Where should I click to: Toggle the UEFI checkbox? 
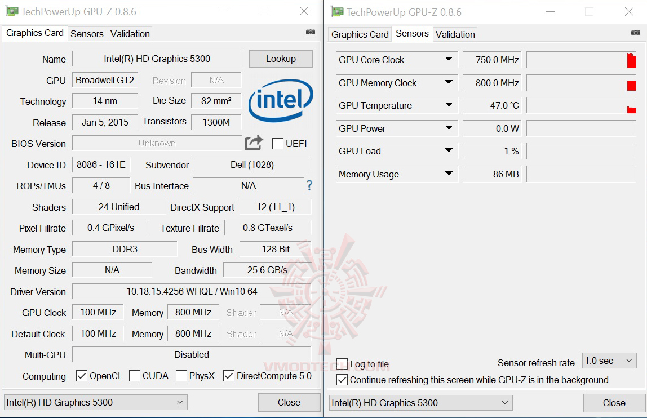tap(278, 144)
